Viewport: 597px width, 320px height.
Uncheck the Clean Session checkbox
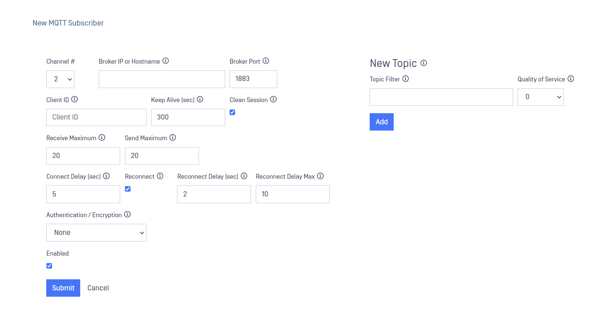click(x=233, y=112)
